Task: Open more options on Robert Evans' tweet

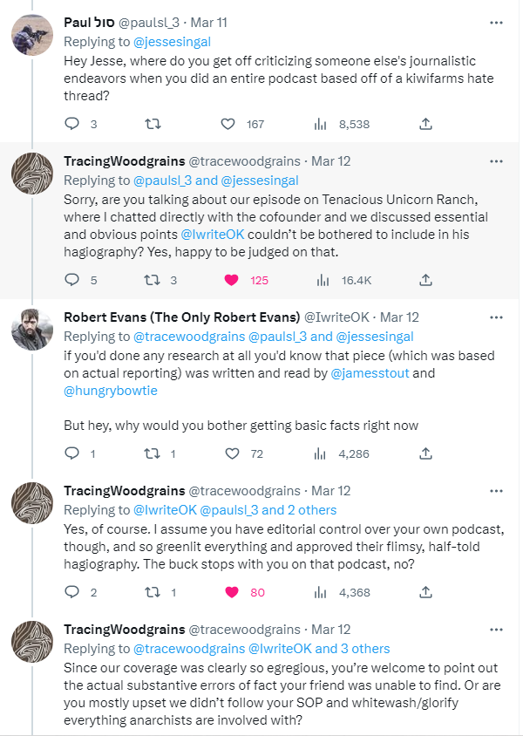Action: tap(496, 317)
